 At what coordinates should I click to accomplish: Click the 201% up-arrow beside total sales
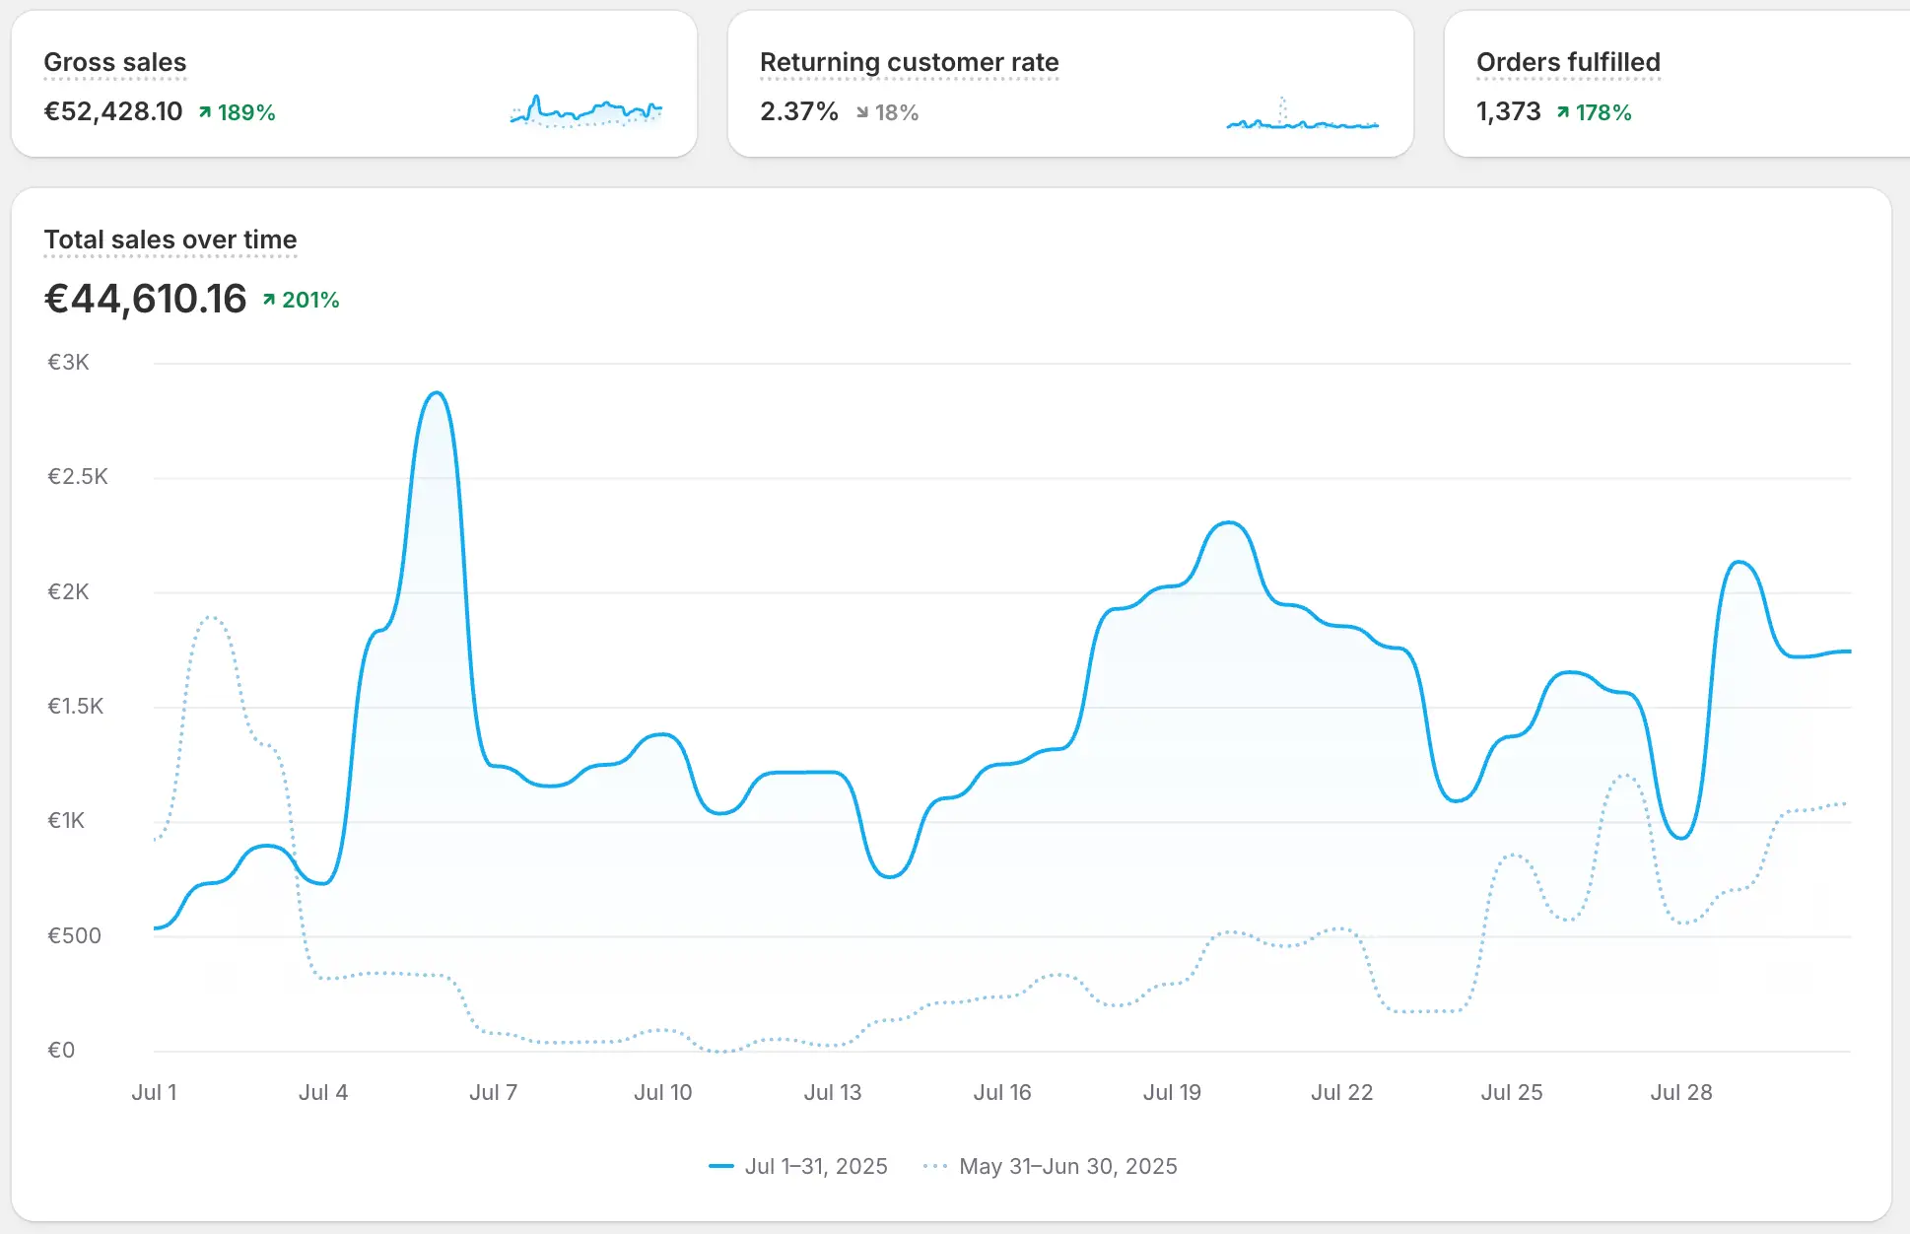click(269, 300)
